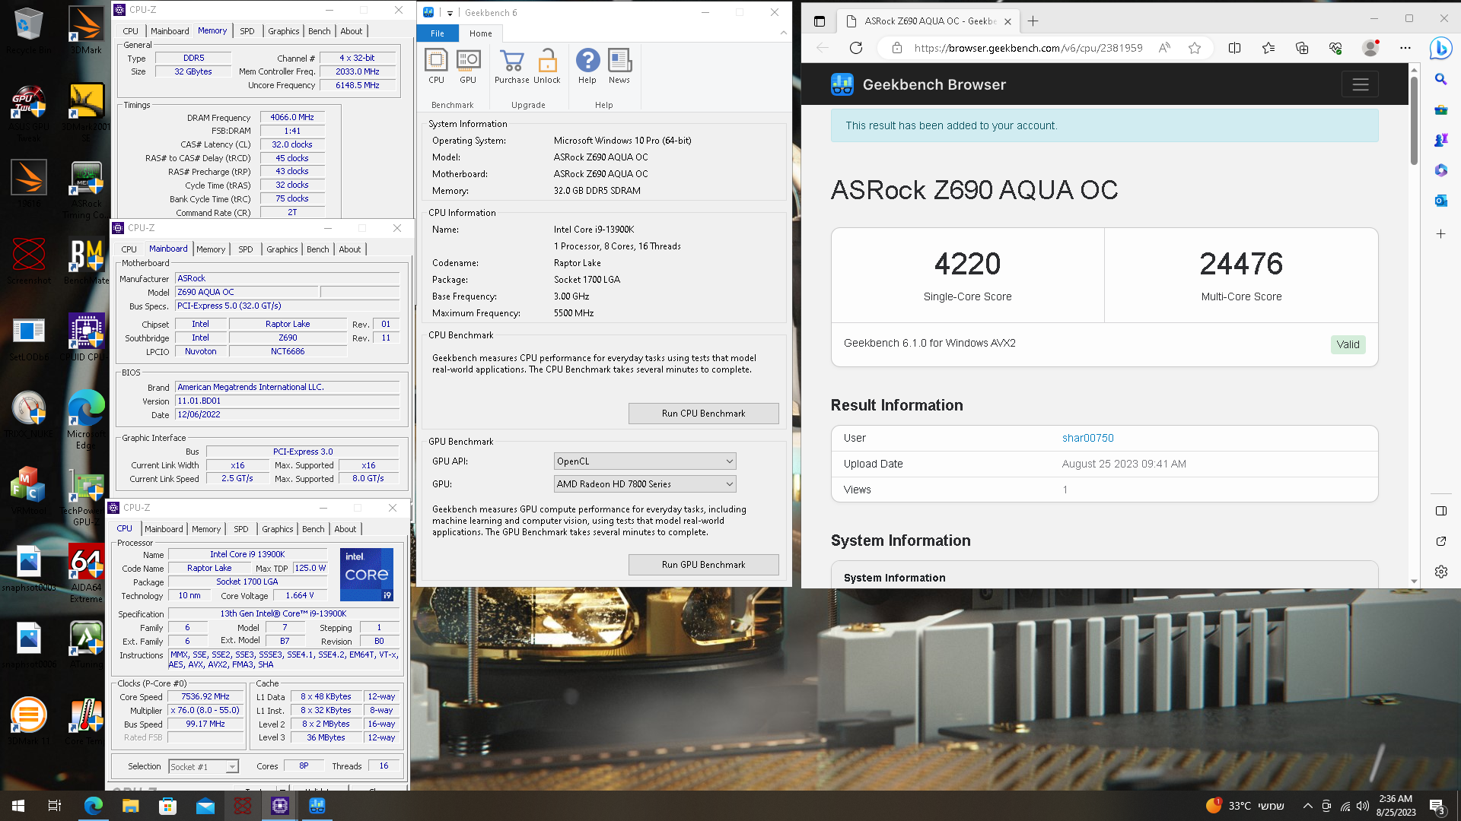This screenshot has width=1461, height=821.
Task: Expand the Geekbench Browser hamburger menu
Action: pyautogui.click(x=1360, y=84)
